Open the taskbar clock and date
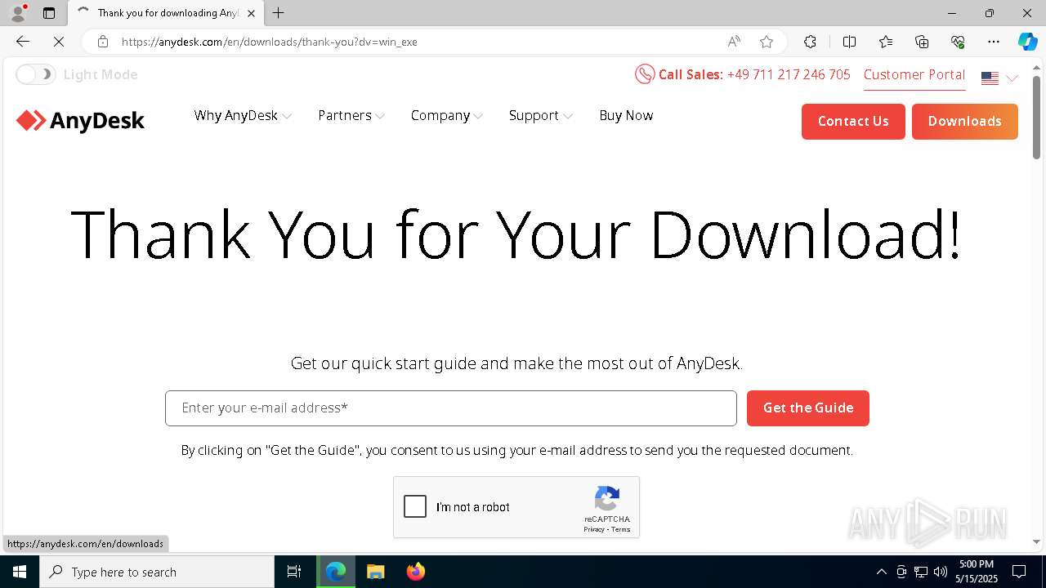1046x588 pixels. (x=976, y=572)
